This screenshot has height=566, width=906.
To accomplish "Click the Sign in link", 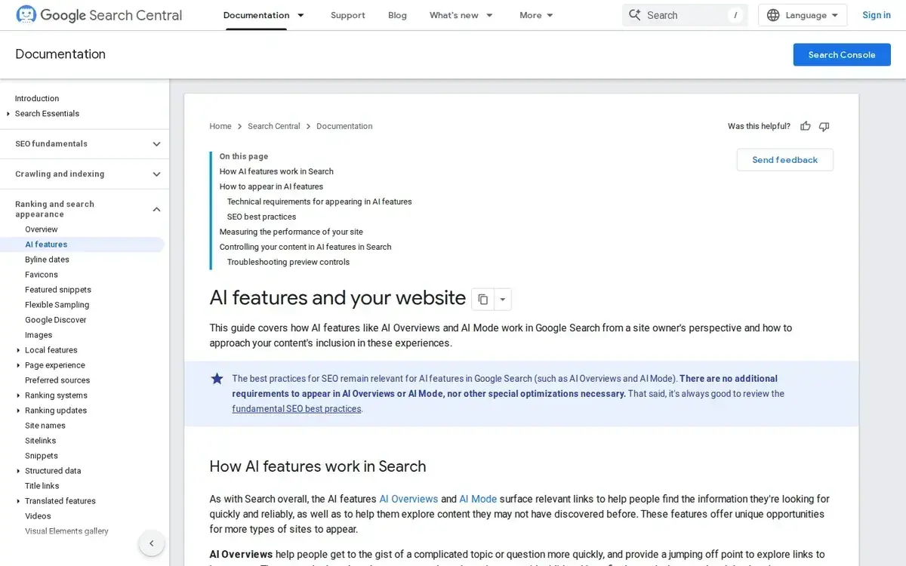I will coord(877,15).
